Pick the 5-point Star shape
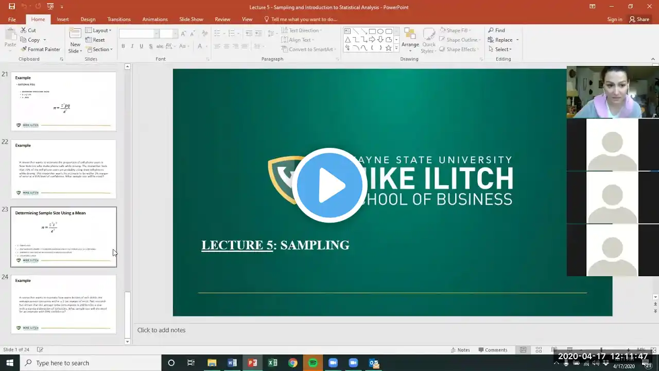 coord(389,48)
